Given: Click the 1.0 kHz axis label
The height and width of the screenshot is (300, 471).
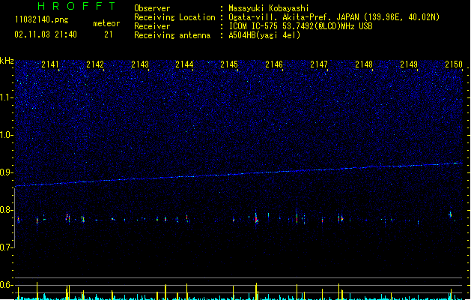Looking at the screenshot, I should (x=6, y=135).
